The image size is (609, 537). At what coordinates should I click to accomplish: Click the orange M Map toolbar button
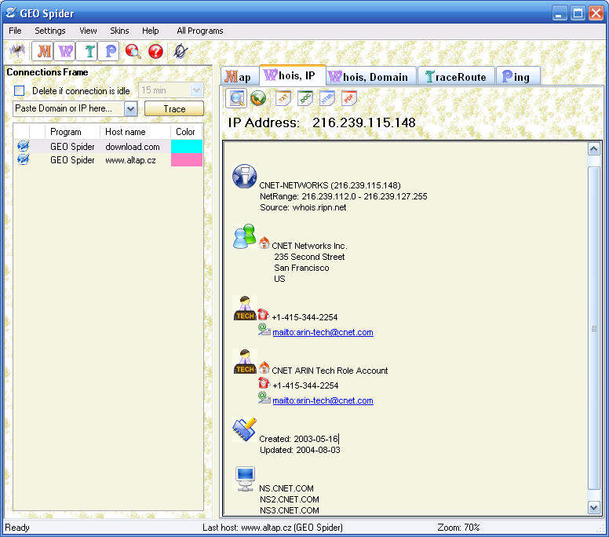click(42, 51)
